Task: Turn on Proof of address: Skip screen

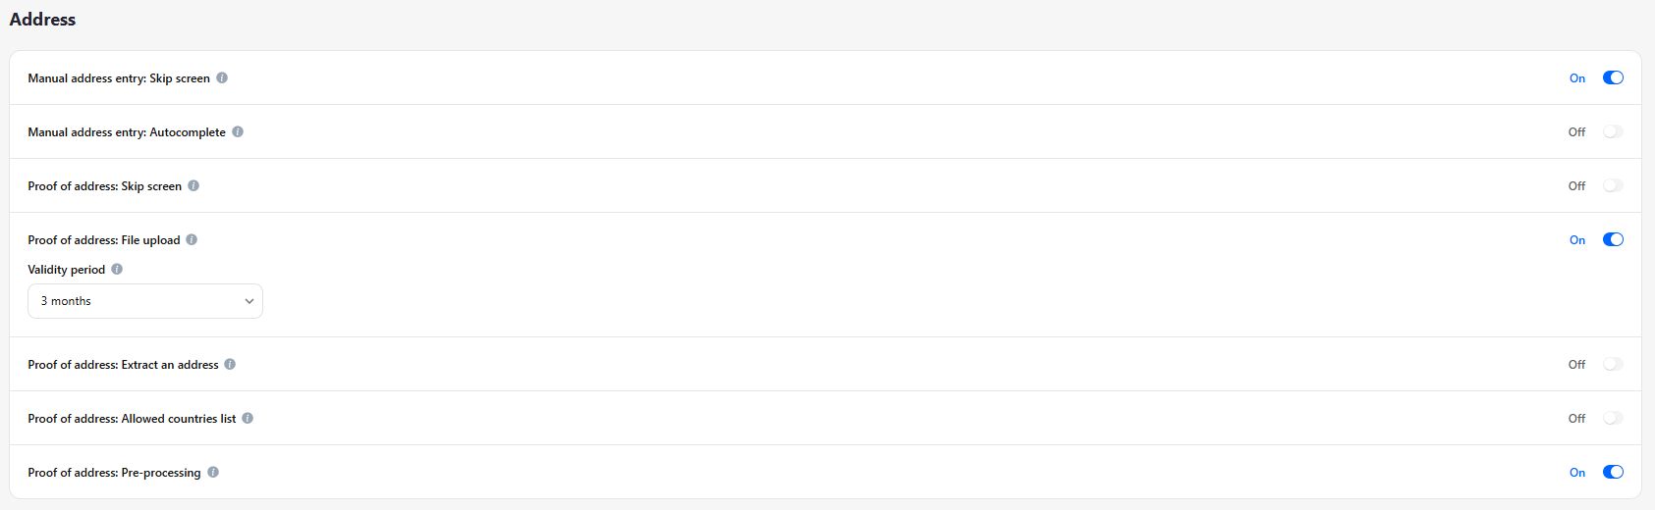Action: tap(1613, 186)
